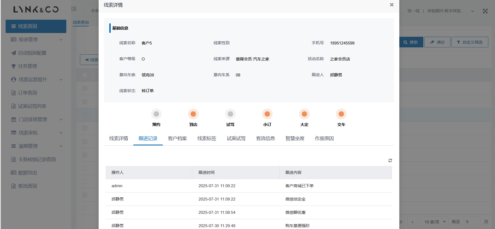The image size is (495, 229).
Task: Switch to 线索详情 tab
Action: tap(119, 138)
